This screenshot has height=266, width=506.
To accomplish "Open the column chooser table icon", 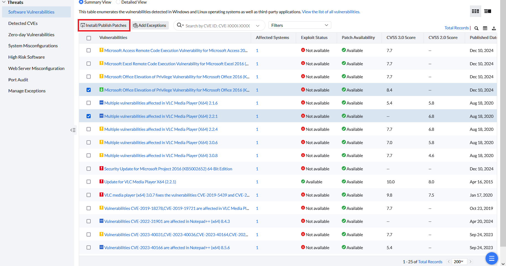I will (x=485, y=28).
